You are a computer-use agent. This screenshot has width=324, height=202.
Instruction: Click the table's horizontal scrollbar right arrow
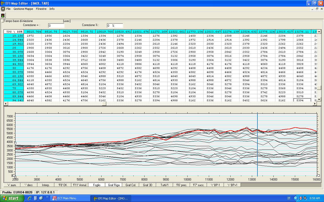[315, 104]
